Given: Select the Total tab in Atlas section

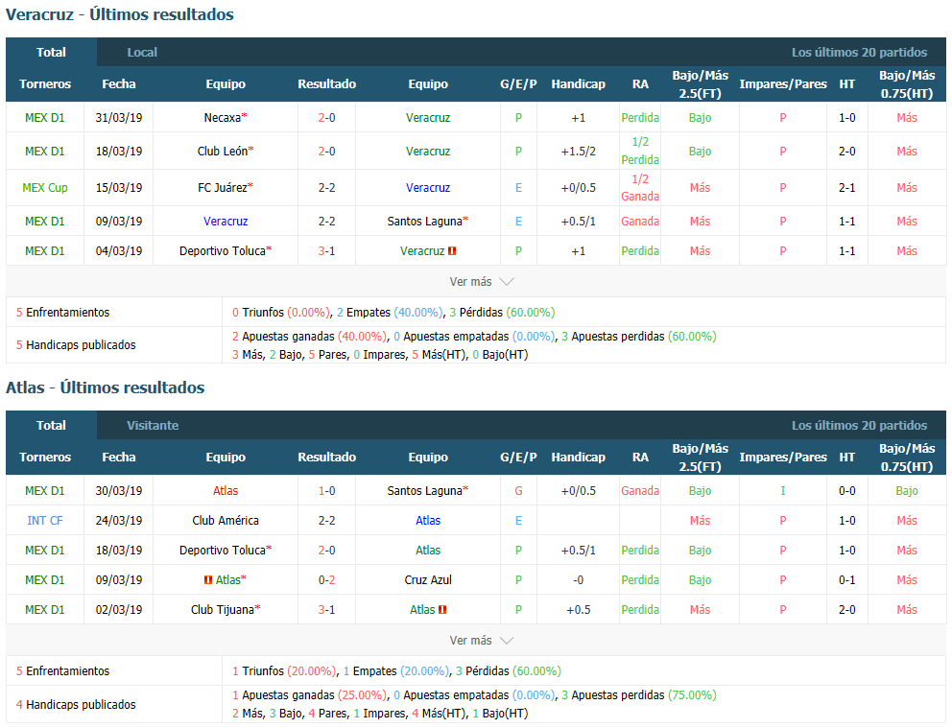Looking at the screenshot, I should click(51, 425).
